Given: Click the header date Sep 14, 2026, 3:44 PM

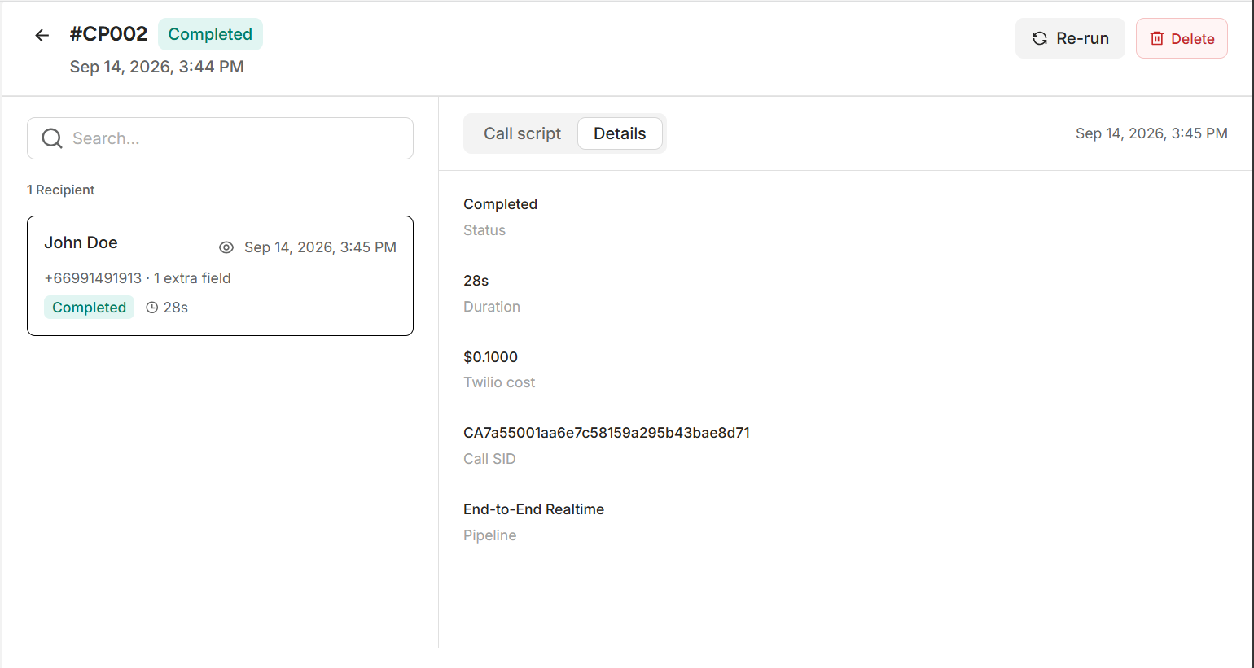Looking at the screenshot, I should [156, 67].
